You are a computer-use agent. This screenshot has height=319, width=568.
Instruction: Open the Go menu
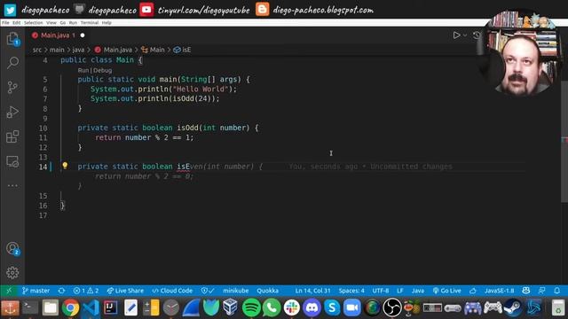(x=63, y=22)
